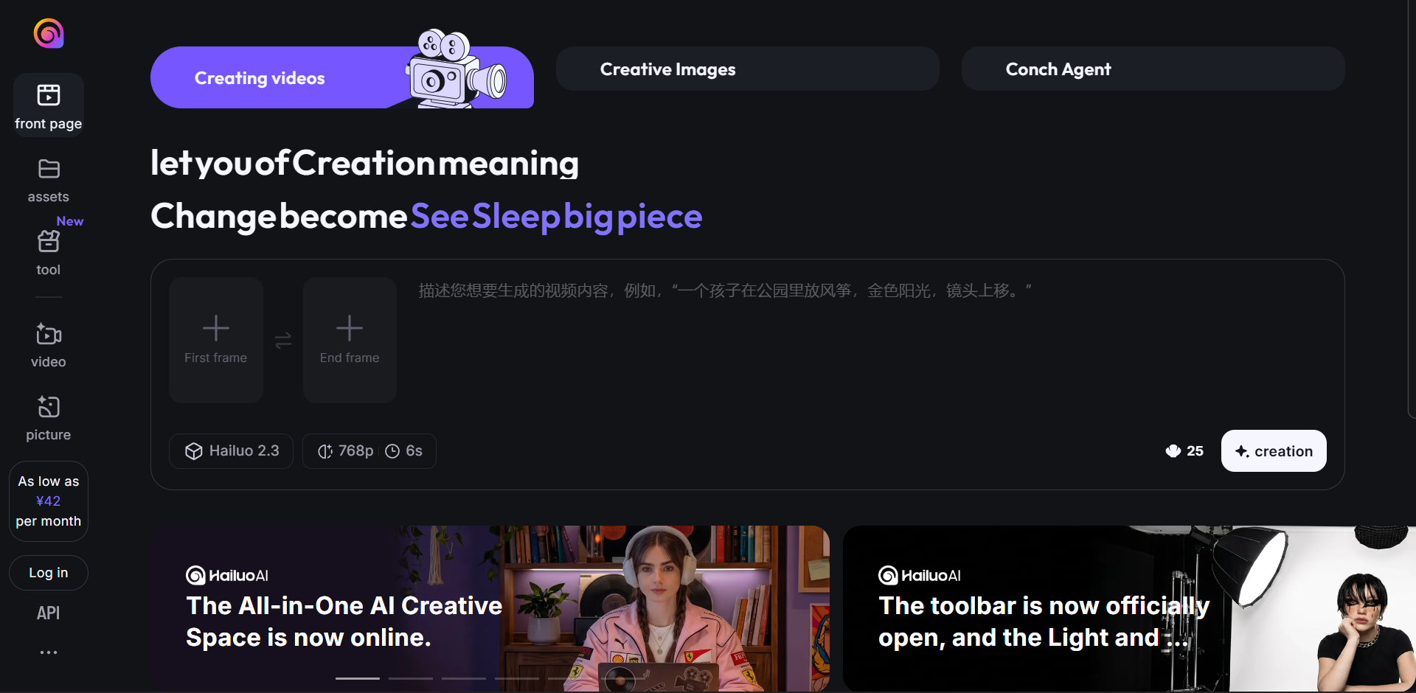Open the 768p resolution and duration settings
Viewport: 1416px width, 693px height.
click(x=369, y=451)
